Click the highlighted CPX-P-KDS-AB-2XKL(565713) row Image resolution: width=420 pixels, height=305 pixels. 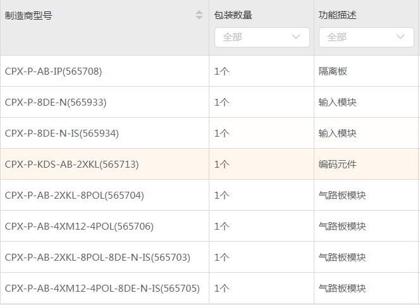[x=71, y=165]
